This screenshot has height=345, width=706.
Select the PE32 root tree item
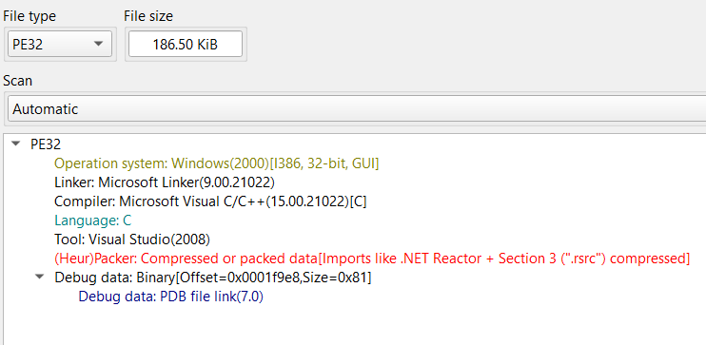click(46, 144)
